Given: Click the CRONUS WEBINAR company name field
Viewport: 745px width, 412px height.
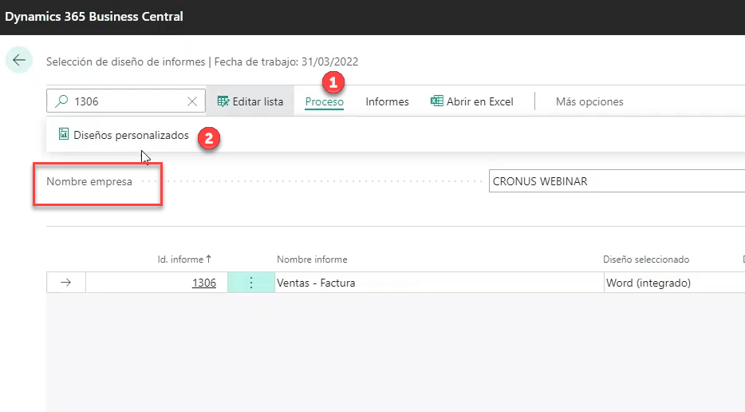Looking at the screenshot, I should click(x=614, y=181).
